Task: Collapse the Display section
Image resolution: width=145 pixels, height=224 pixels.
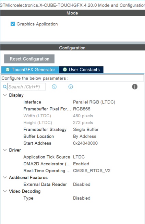Action: (x=5, y=95)
